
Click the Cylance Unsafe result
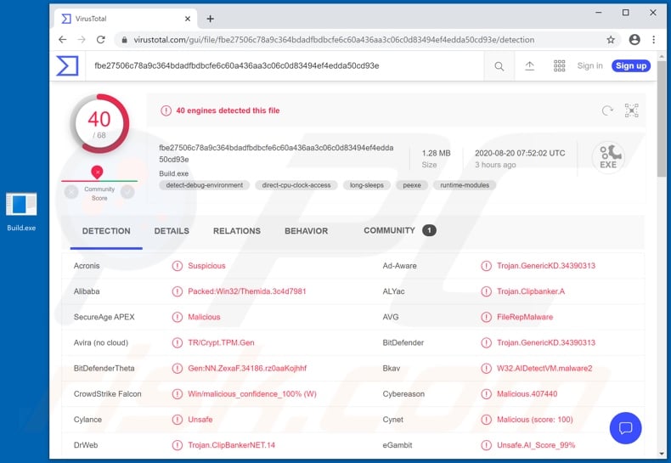click(x=200, y=420)
